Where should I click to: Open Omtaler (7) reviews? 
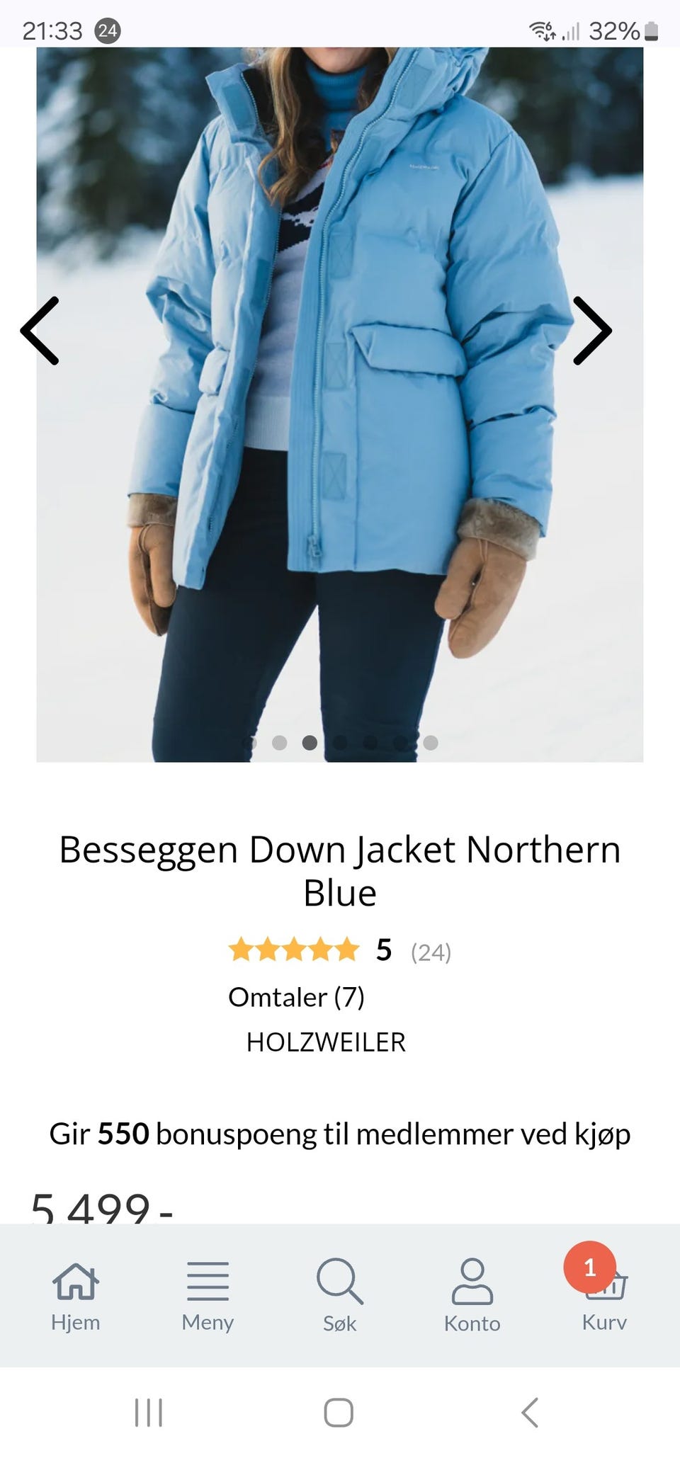pos(296,997)
